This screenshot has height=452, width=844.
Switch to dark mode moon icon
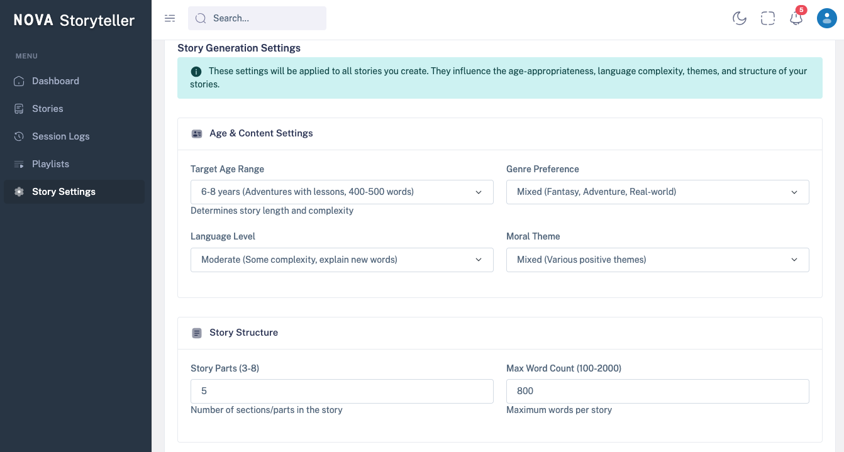click(740, 18)
